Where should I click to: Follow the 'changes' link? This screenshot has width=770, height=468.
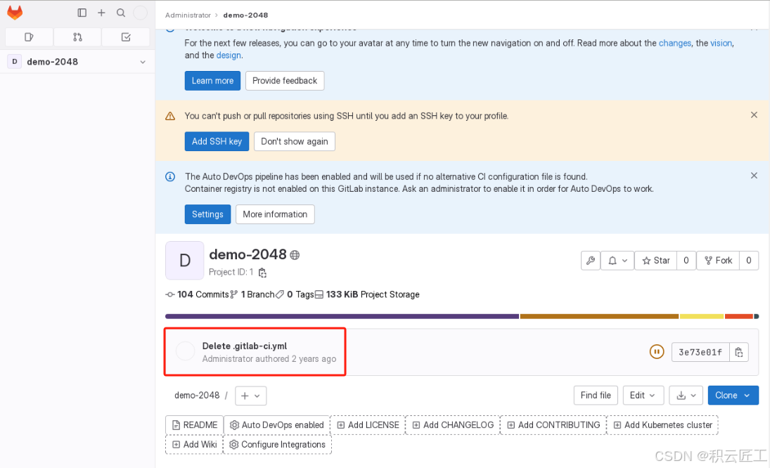coord(675,43)
